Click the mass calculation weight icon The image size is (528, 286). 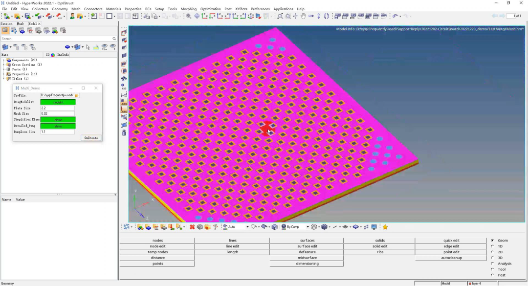pyautogui.click(x=124, y=132)
